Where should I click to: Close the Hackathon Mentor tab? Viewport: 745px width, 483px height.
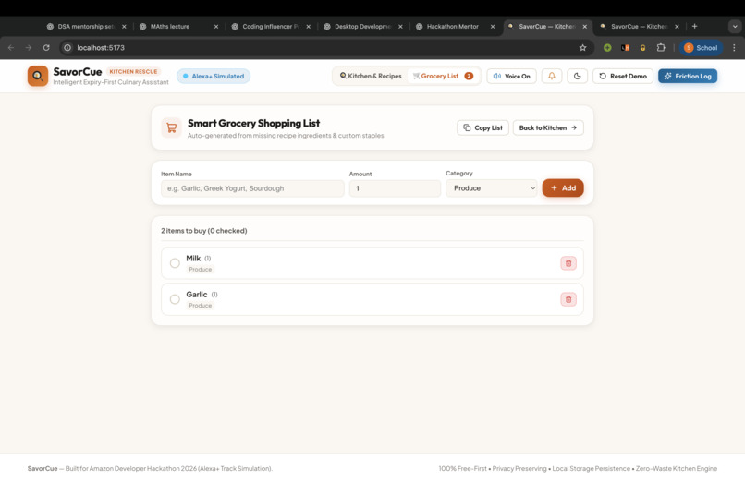click(x=493, y=27)
